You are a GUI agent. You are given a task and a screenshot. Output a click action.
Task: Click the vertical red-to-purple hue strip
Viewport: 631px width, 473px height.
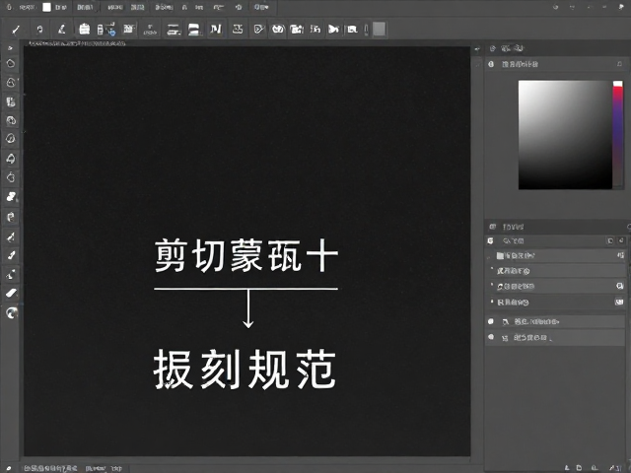point(618,135)
